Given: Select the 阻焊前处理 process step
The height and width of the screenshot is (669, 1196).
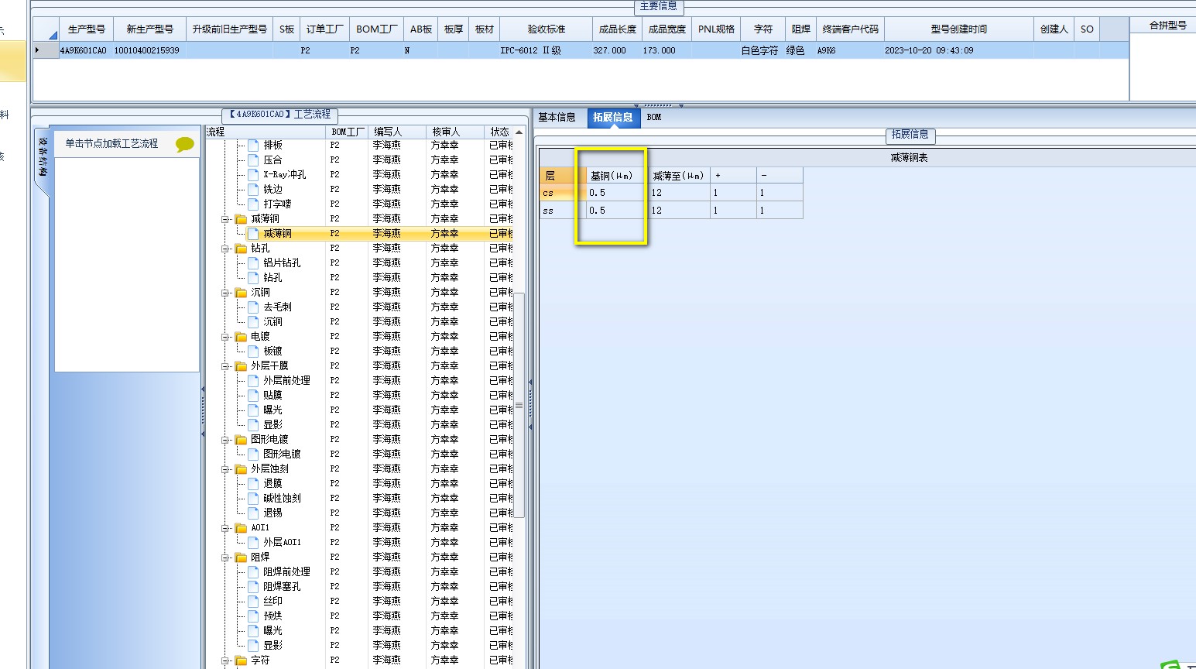Looking at the screenshot, I should tap(286, 571).
